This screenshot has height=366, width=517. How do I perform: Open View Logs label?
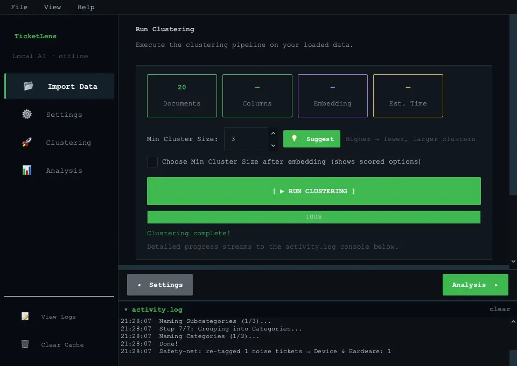click(58, 316)
